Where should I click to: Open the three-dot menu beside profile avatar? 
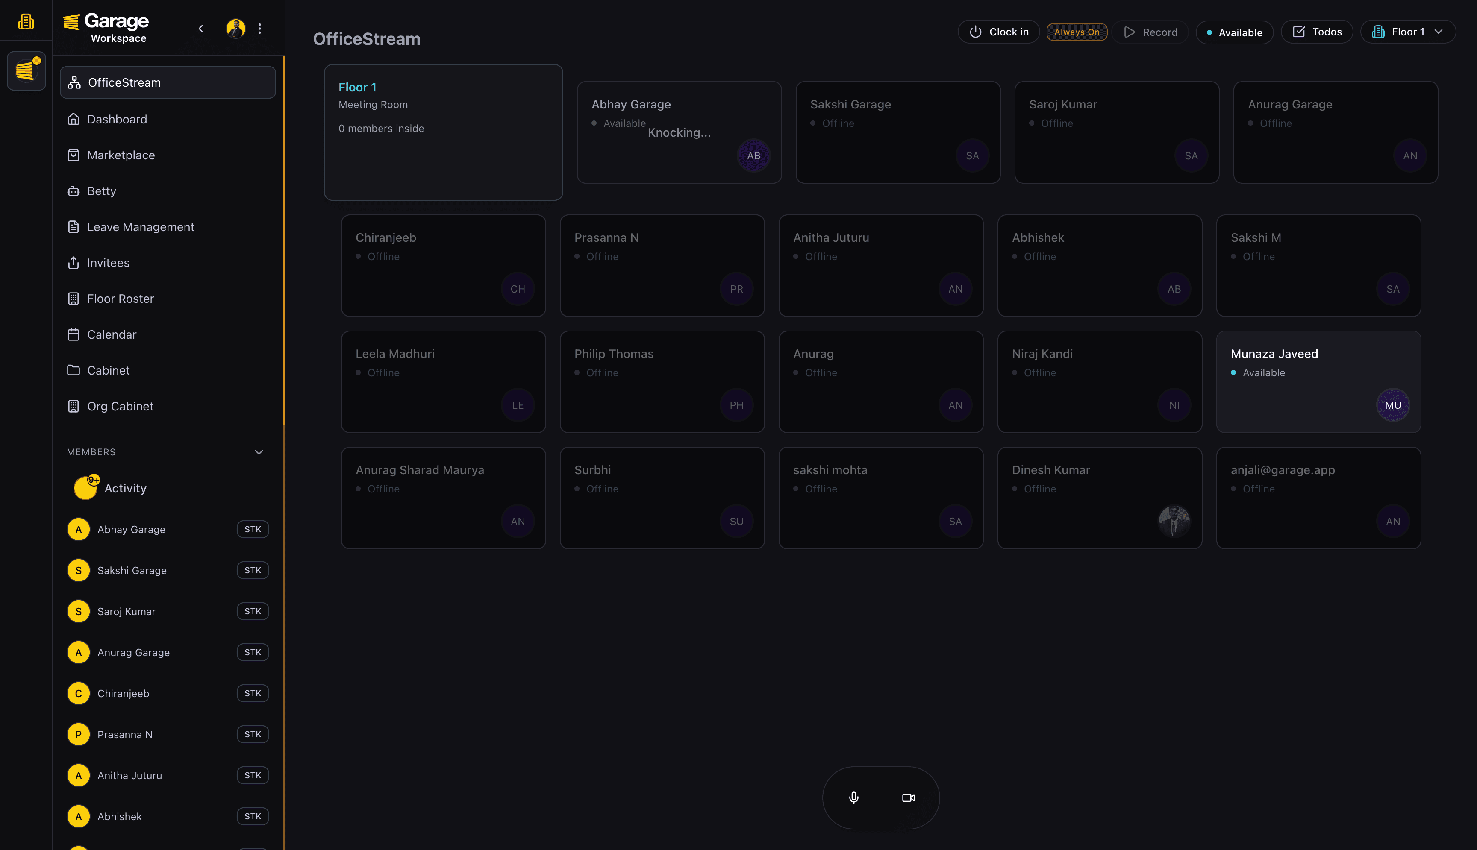click(x=260, y=29)
